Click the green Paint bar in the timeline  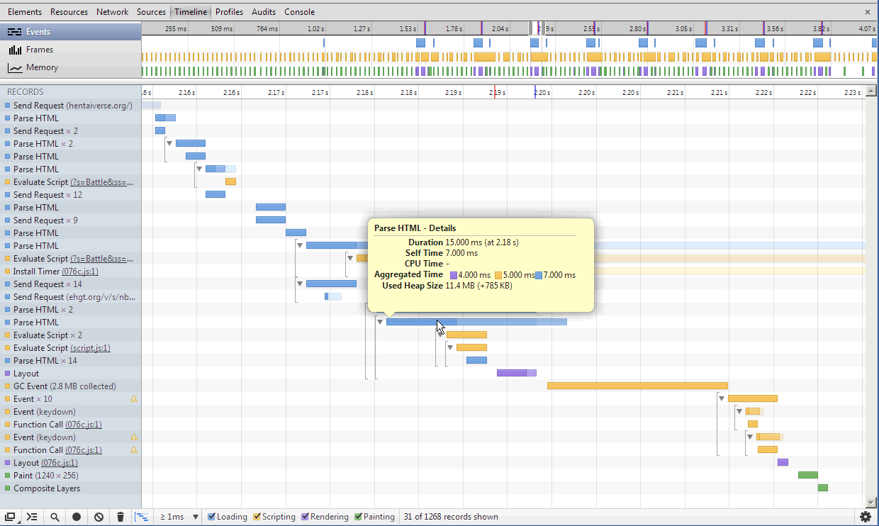(808, 475)
